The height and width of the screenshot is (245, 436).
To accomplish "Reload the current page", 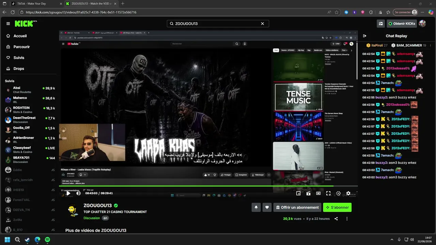I will [x=13, y=12].
